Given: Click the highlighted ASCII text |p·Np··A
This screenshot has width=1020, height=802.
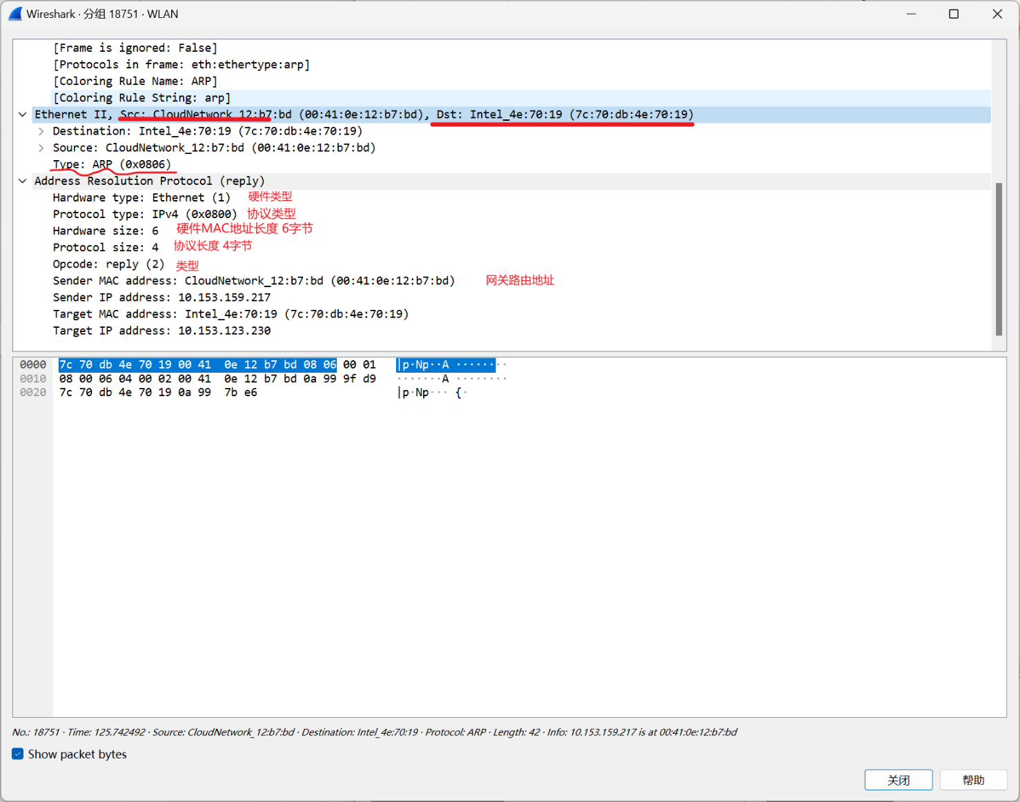Looking at the screenshot, I should tap(423, 364).
